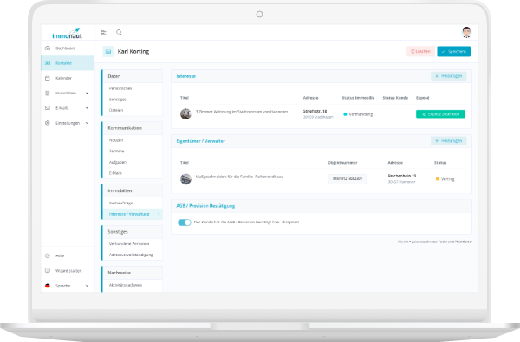Click the blue Vermarktung status marker
This screenshot has height=342, width=520.
tap(345, 114)
